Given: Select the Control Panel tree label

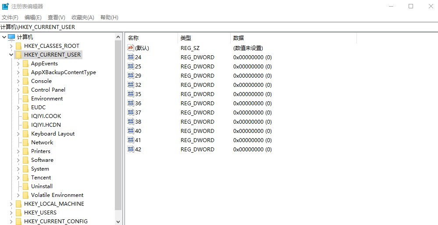Looking at the screenshot, I should click(x=48, y=90).
